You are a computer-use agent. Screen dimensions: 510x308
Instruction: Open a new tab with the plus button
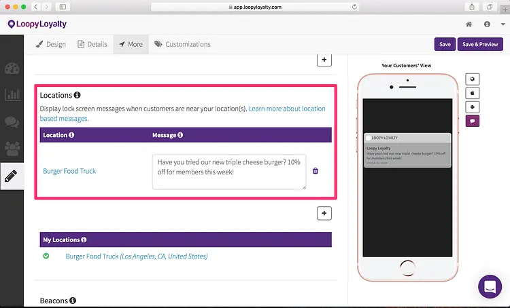tap(505, 9)
